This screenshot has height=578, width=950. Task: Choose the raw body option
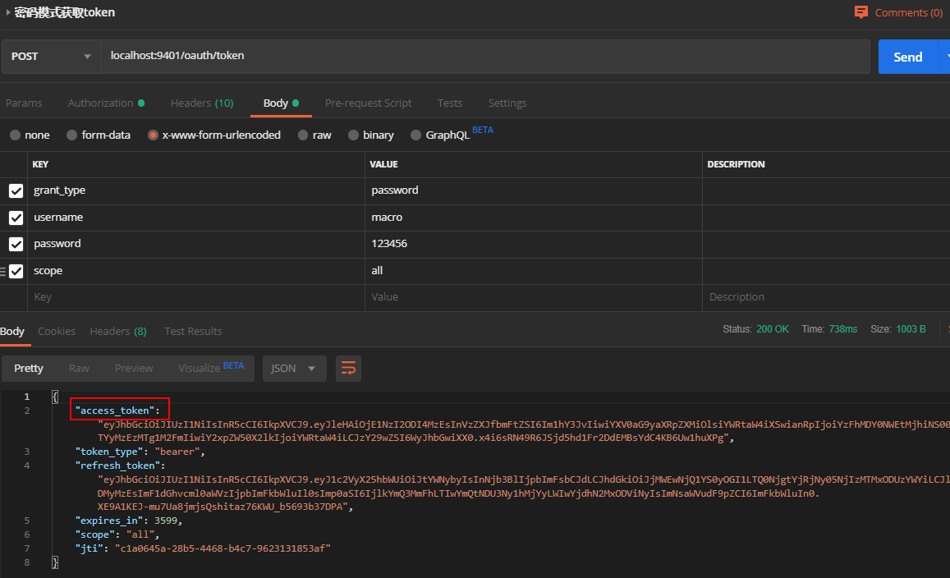[304, 135]
